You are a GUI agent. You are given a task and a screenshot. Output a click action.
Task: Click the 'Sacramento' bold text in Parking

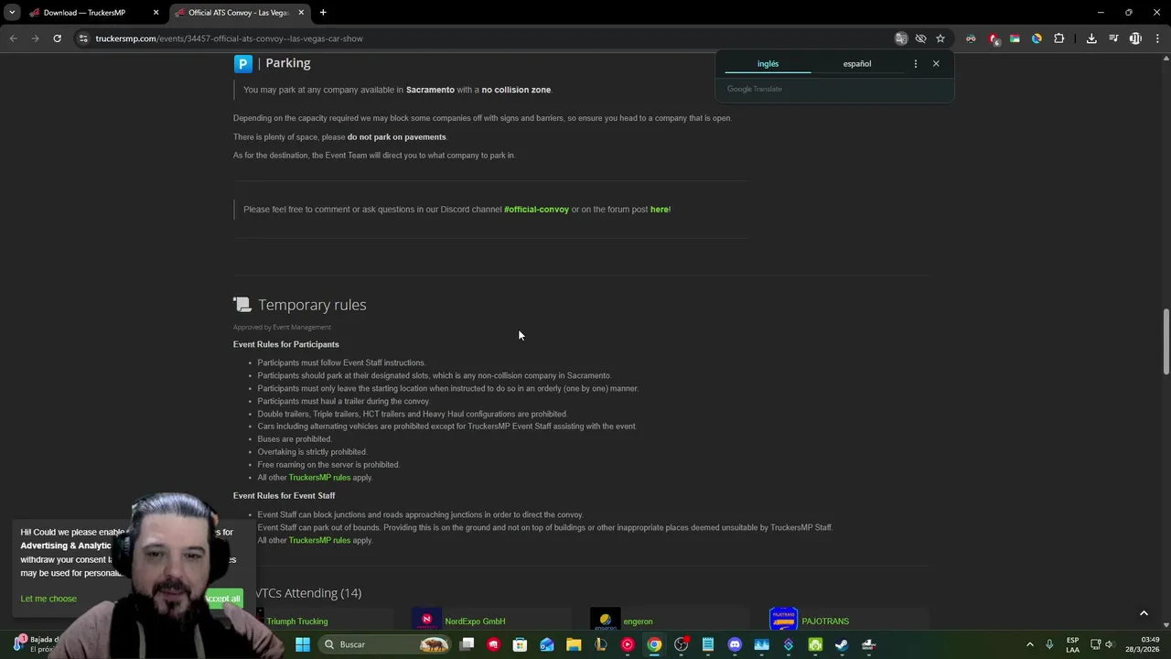point(430,90)
